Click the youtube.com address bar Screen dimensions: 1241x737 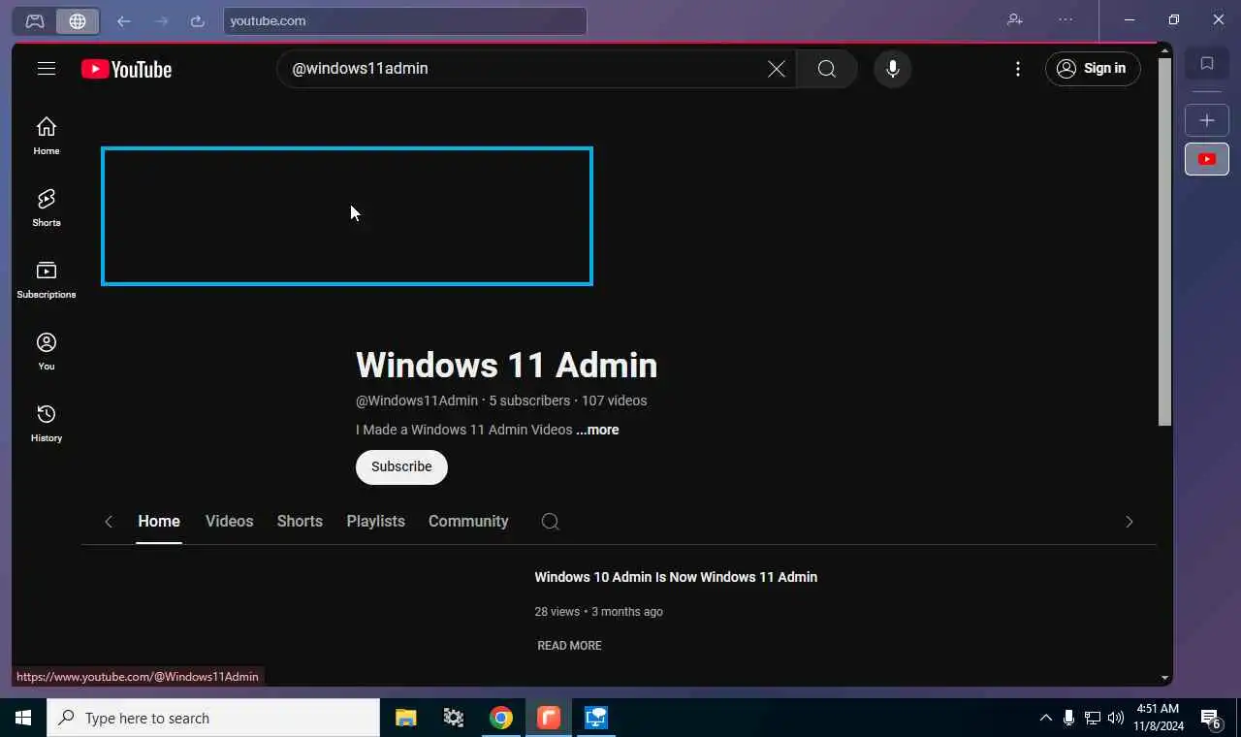405,20
